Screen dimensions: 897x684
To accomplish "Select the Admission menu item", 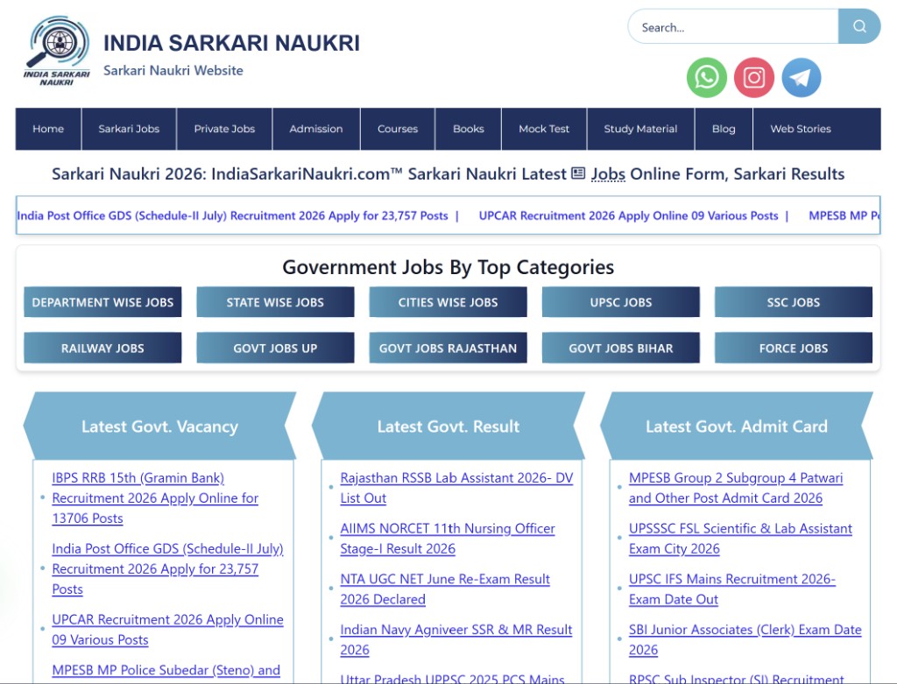I will pyautogui.click(x=315, y=129).
